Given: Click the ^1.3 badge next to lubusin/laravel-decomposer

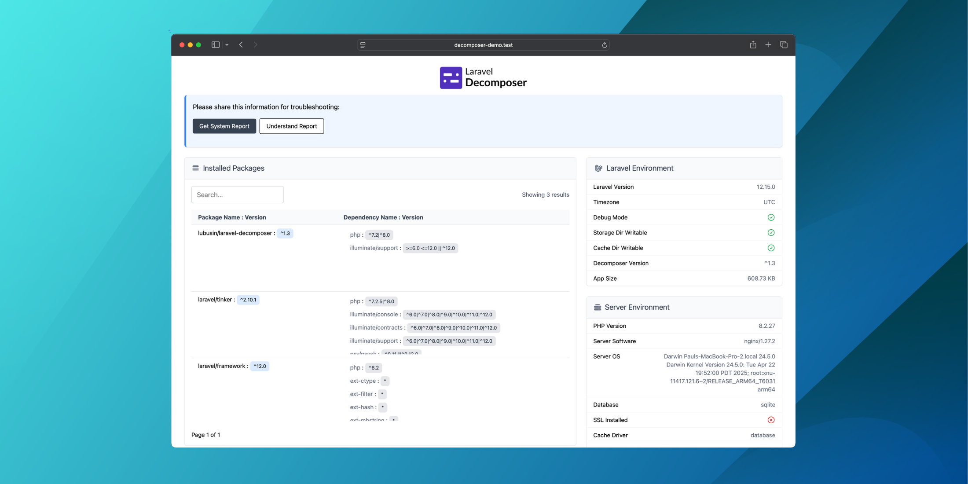Looking at the screenshot, I should [x=285, y=233].
